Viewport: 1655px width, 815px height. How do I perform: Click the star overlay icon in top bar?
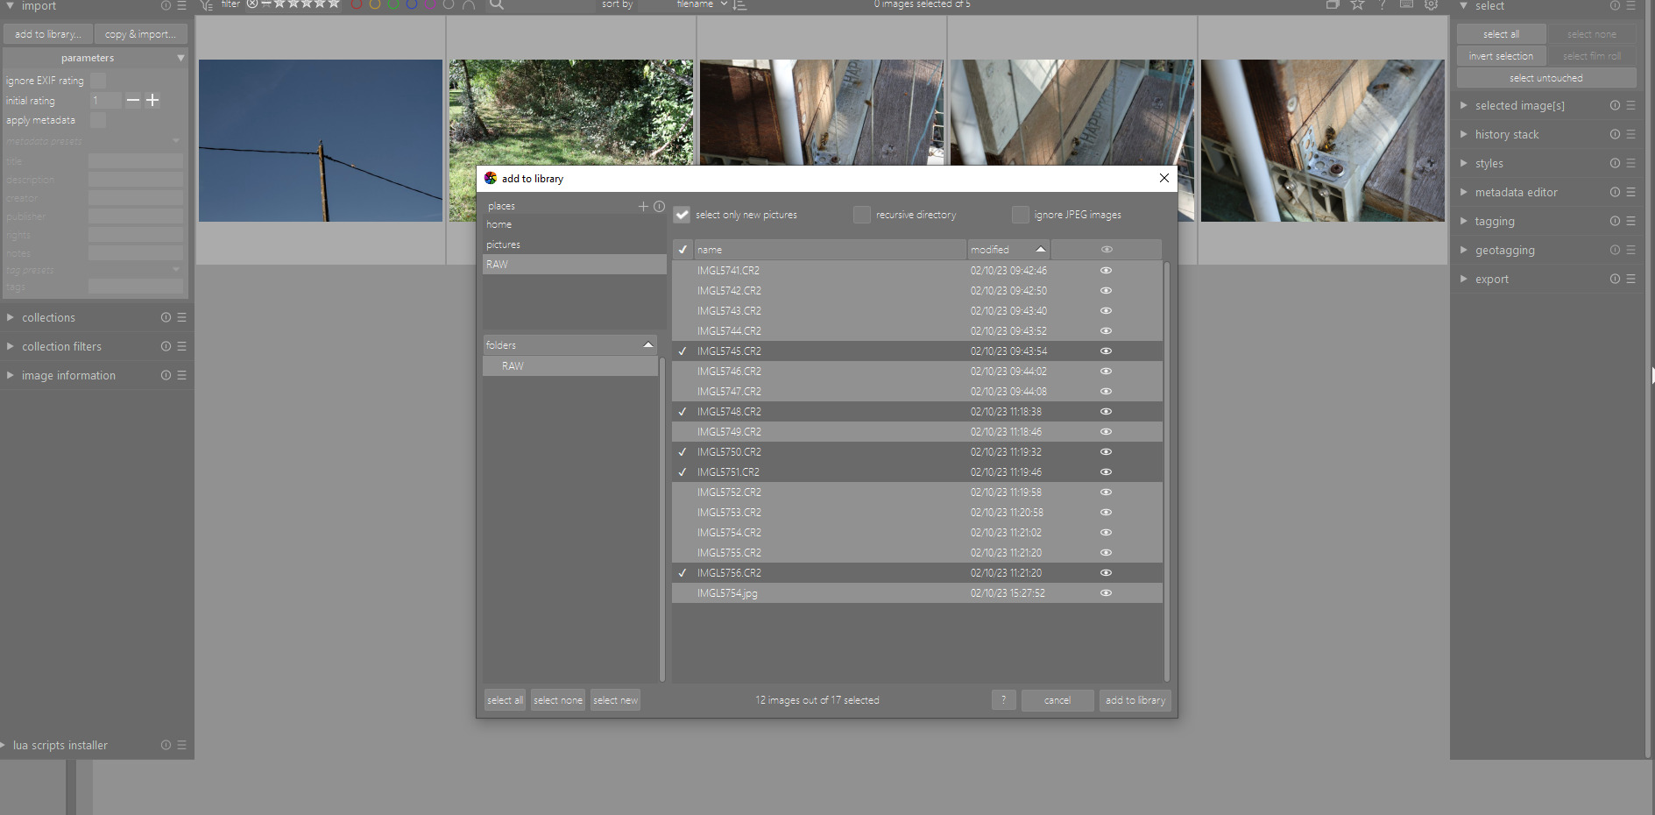coord(1357,5)
